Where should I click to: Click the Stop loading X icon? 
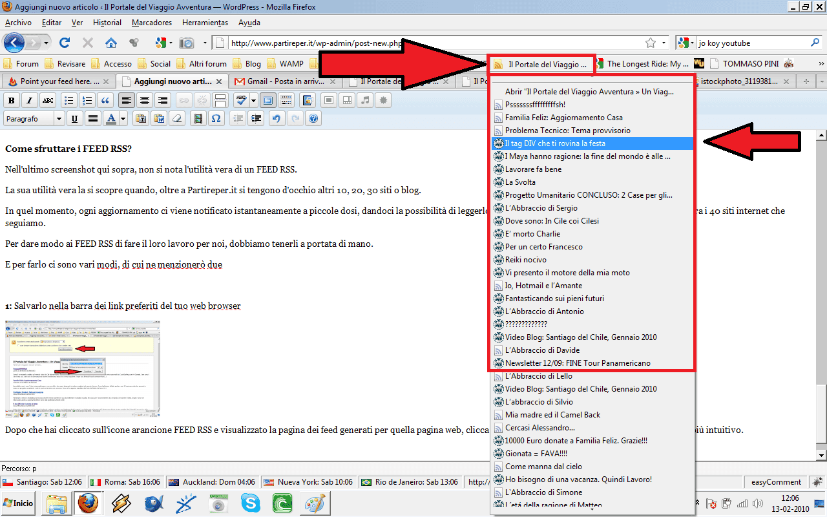point(88,43)
